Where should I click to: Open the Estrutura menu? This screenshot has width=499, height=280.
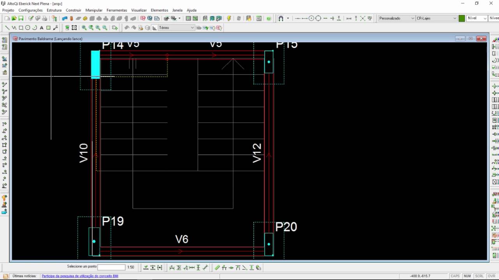pos(54,10)
